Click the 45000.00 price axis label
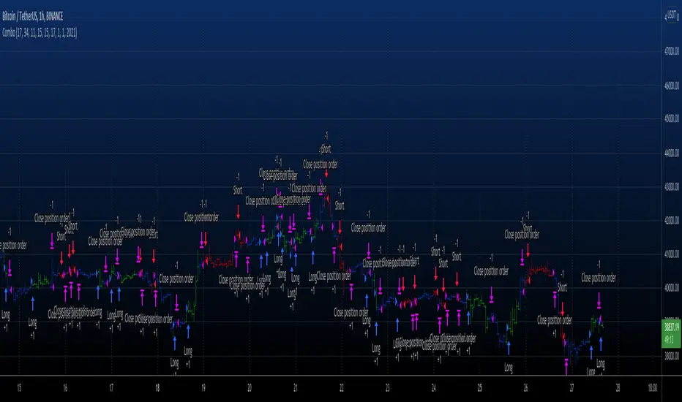Viewport: 682px width, 402px height. 672,118
